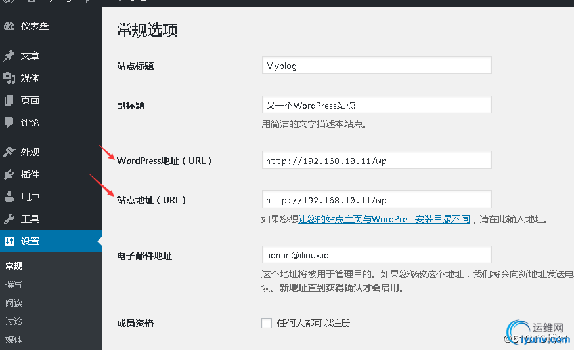The width and height of the screenshot is (574, 350).
Task: Focus the 站点标题 field containing Myblog
Action: coord(377,66)
